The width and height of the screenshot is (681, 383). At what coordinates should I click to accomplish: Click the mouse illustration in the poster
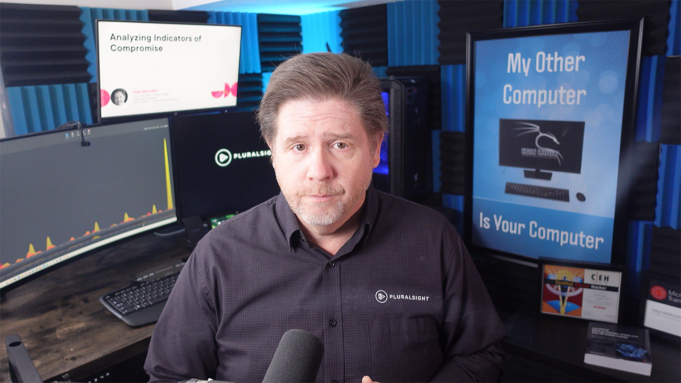tap(580, 196)
